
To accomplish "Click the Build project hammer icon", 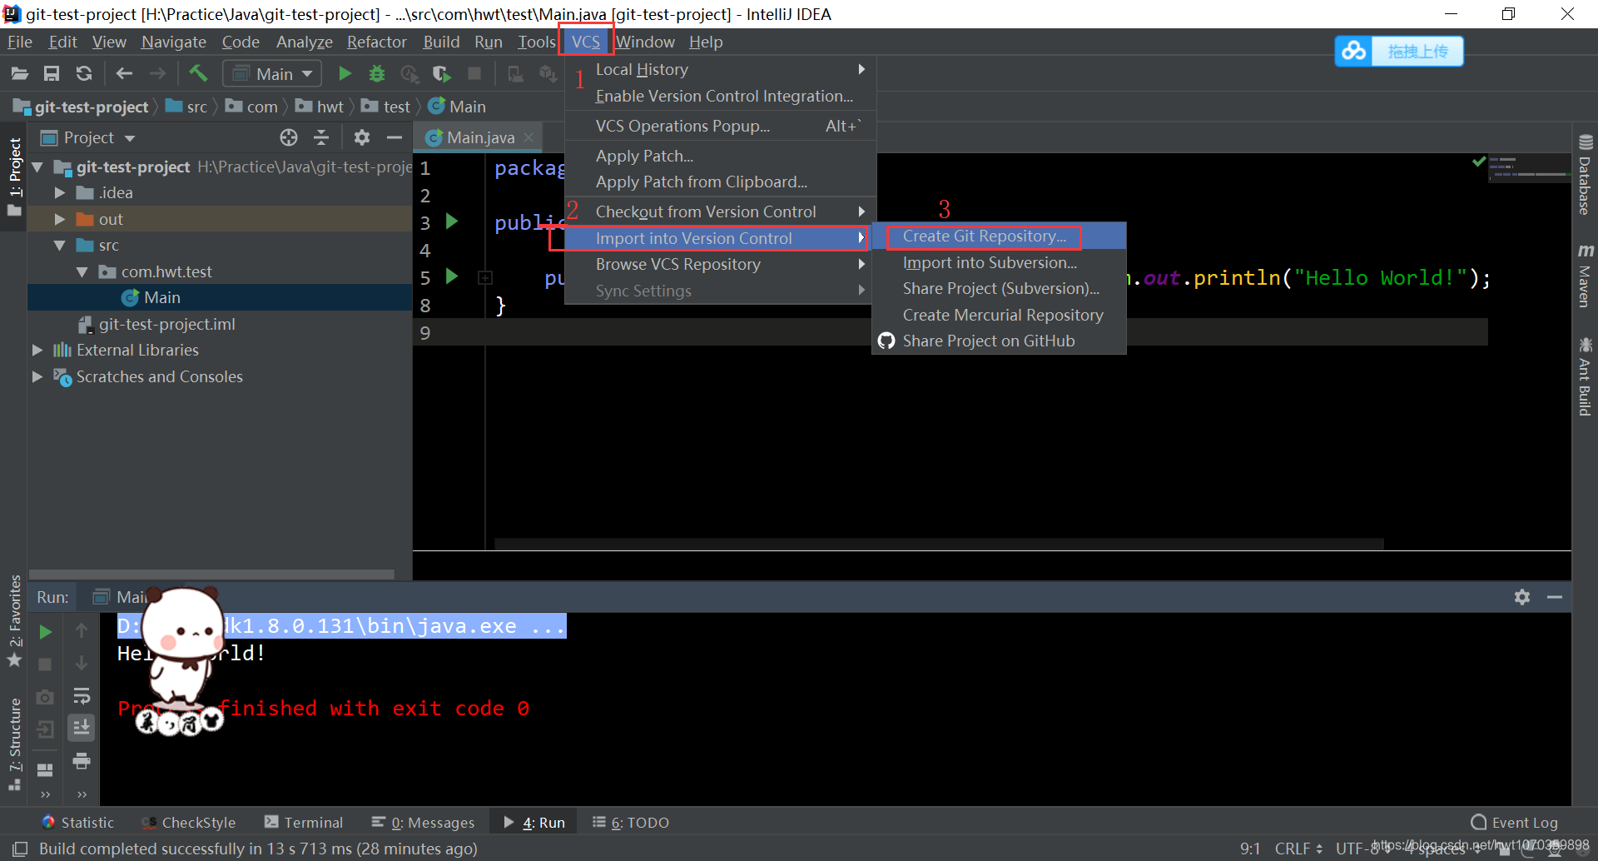I will 198,73.
